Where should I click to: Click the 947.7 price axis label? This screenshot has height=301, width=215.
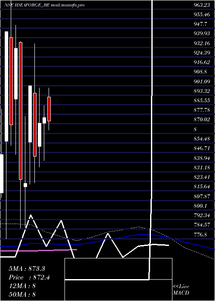click(x=200, y=24)
